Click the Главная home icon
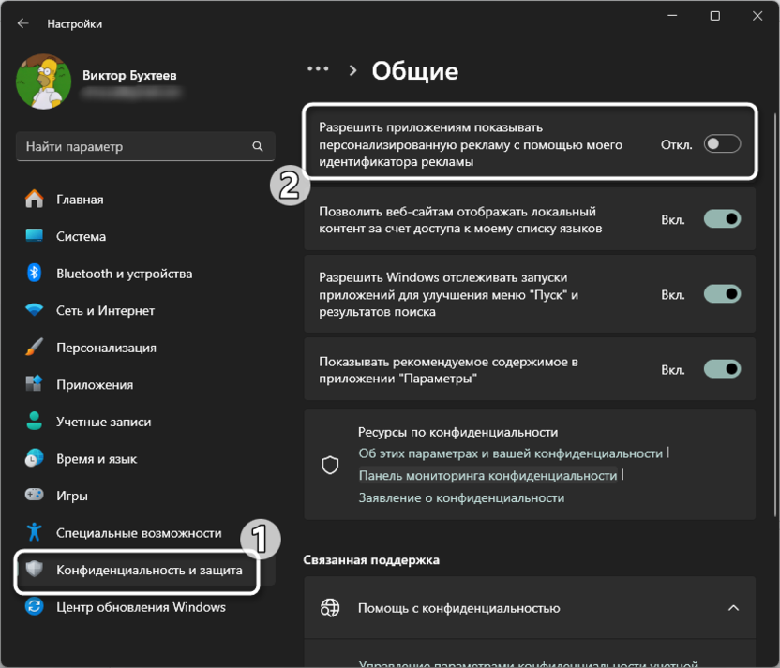This screenshot has width=780, height=668. click(35, 199)
